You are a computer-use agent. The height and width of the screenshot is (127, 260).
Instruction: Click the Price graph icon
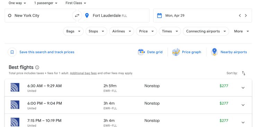[176, 52]
